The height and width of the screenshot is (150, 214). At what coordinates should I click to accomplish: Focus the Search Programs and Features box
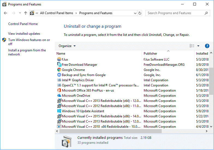[x=174, y=13]
